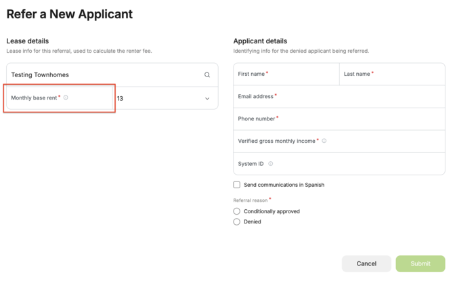Click the Send communications in Spanish label
Image resolution: width=453 pixels, height=281 pixels.
284,185
